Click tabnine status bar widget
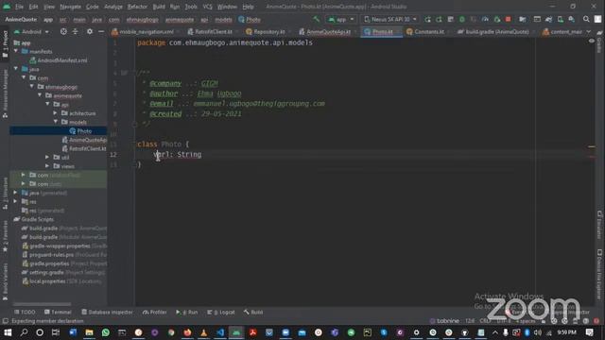 point(444,321)
